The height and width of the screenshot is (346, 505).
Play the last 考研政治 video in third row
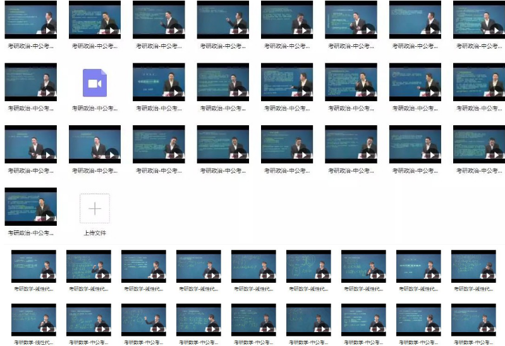click(x=478, y=144)
